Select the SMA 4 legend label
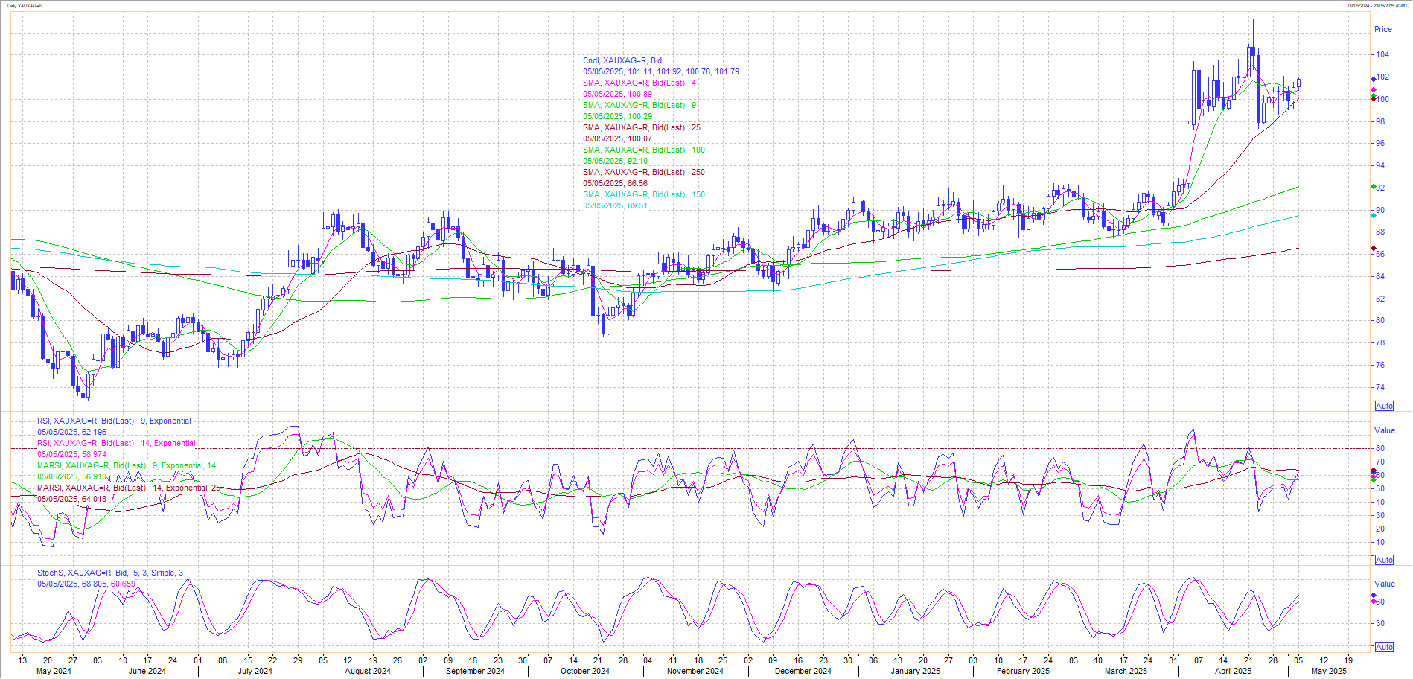The width and height of the screenshot is (1413, 679). [x=639, y=83]
